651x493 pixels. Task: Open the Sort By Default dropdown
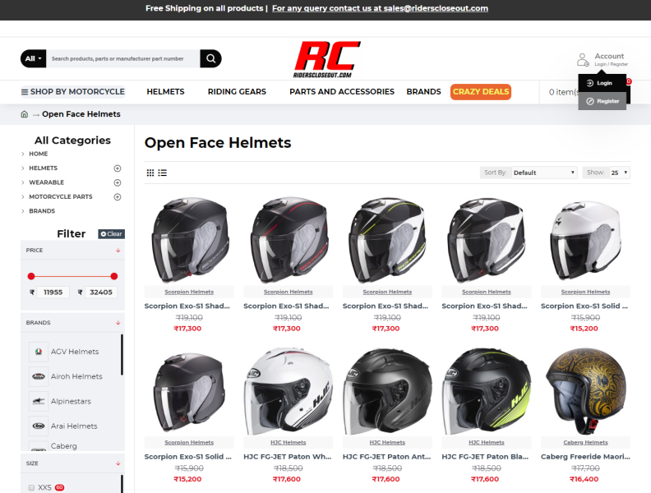(x=544, y=173)
